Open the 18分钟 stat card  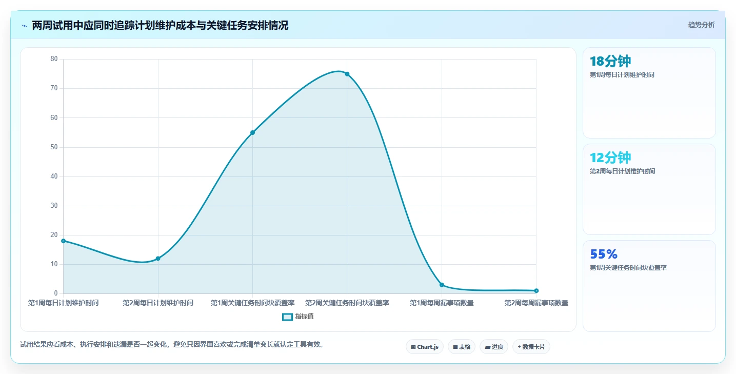tap(649, 93)
